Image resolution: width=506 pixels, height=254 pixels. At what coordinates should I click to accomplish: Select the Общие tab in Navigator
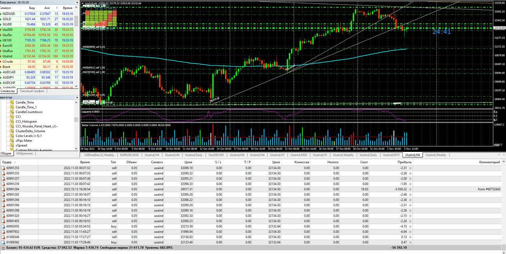6,154
